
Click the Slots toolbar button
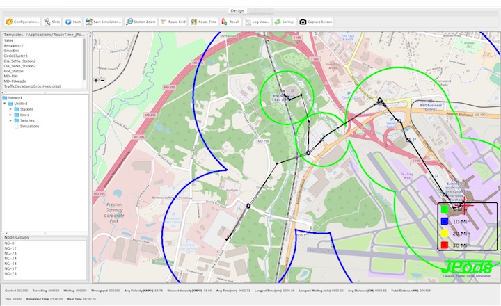[x=51, y=22]
